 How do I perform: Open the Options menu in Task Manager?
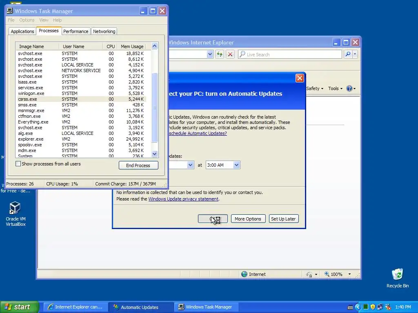point(27,20)
